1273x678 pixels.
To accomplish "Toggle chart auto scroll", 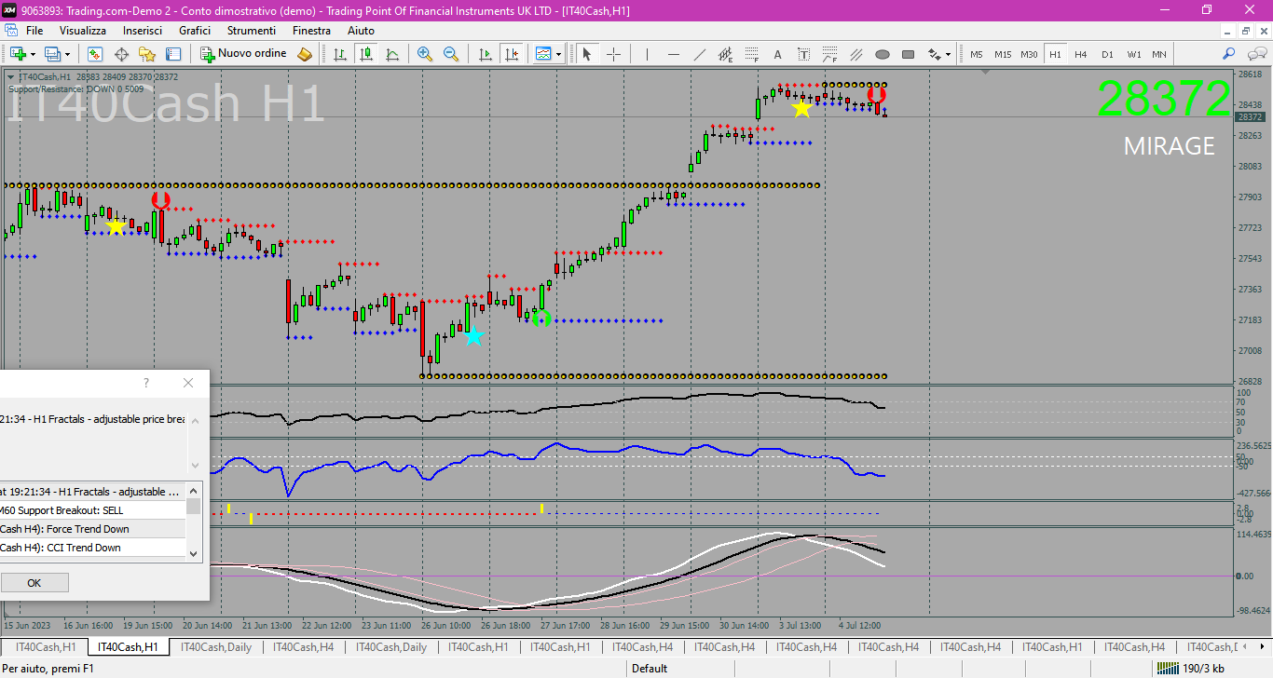I will [485, 54].
